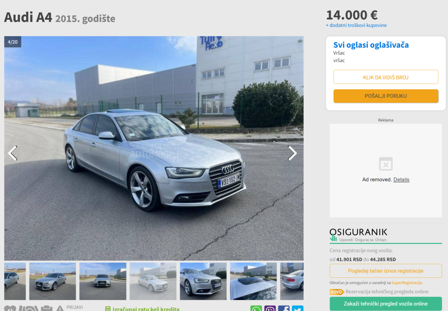Click the heart favorite icon
This screenshot has width=448, height=311.
[10, 309]
